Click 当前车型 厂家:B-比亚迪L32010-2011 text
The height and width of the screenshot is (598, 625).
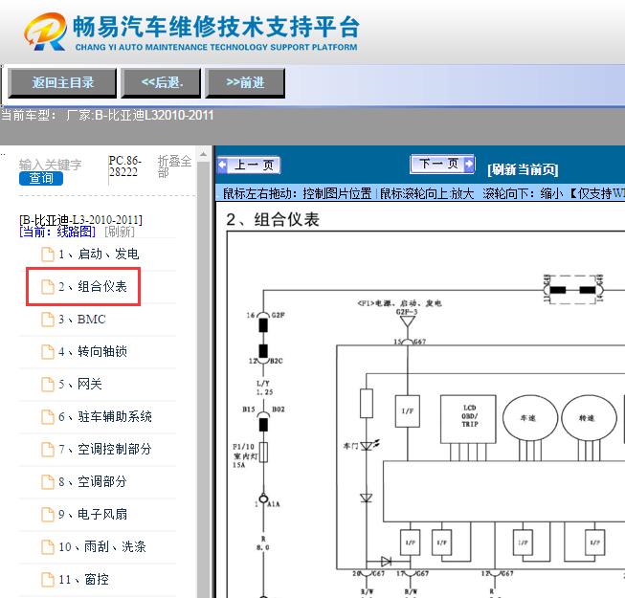[x=107, y=115]
